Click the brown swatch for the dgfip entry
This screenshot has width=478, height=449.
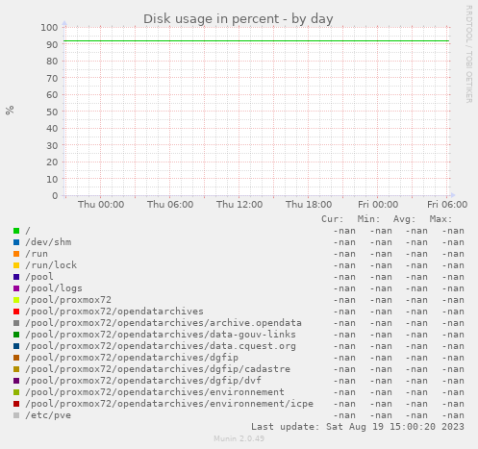pos(16,358)
